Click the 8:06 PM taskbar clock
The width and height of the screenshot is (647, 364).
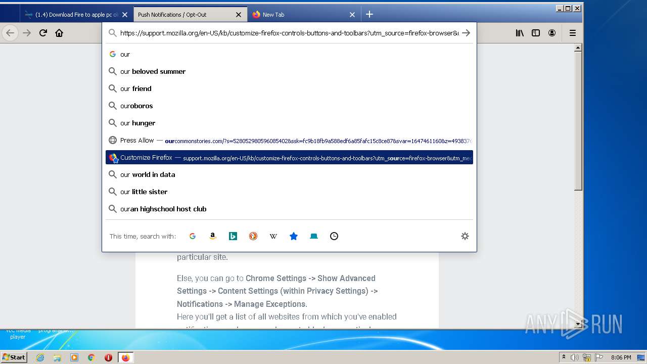(x=621, y=357)
